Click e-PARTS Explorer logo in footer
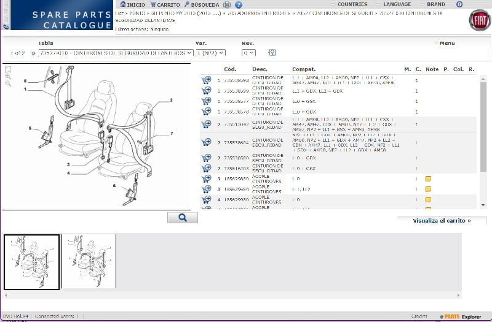Screen dimensions: 492x322 tap(460, 316)
